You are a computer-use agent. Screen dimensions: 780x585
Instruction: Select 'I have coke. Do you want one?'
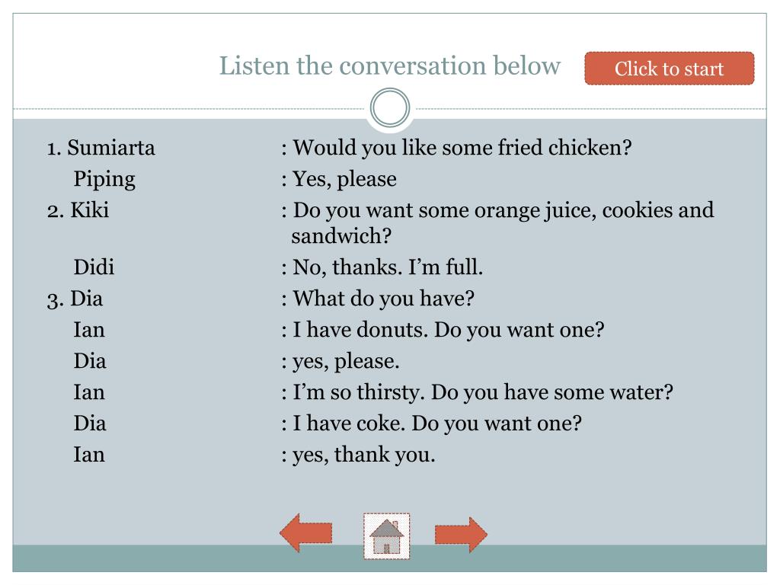(x=436, y=424)
